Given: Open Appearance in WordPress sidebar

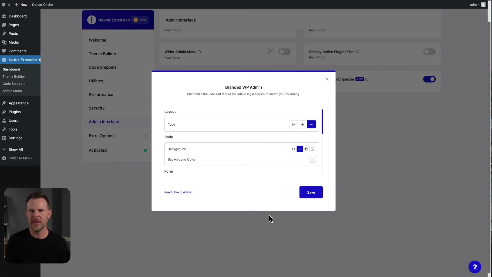Looking at the screenshot, I should tap(18, 103).
